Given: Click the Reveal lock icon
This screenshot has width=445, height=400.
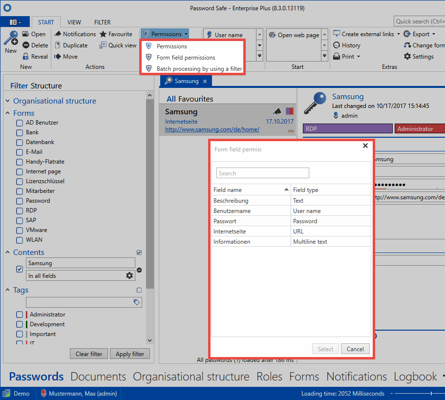Looking at the screenshot, I should pos(25,57).
